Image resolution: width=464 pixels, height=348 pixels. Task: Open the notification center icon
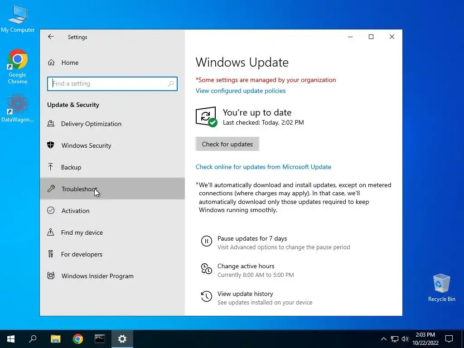tap(449, 339)
